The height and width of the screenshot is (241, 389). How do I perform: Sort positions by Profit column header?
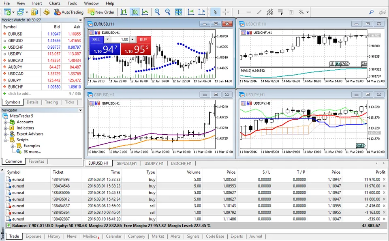380,172
